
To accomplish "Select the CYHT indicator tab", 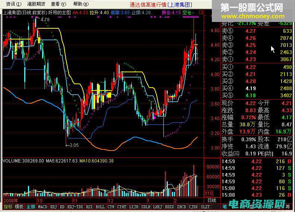I will click(x=122, y=207).
